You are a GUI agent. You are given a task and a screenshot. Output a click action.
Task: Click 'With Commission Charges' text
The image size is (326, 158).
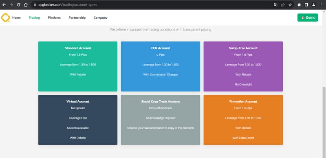point(161,74)
